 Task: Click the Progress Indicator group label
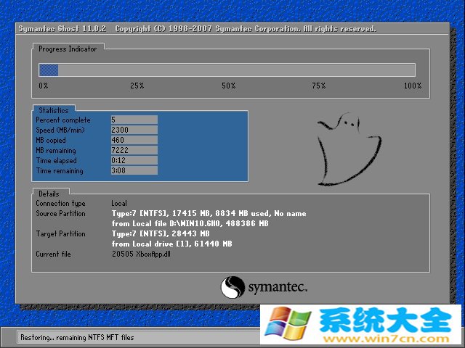click(x=68, y=49)
